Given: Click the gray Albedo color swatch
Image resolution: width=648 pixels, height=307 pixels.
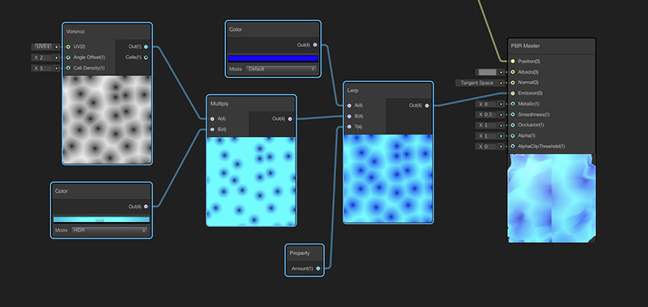Looking at the screenshot, I should (x=488, y=72).
